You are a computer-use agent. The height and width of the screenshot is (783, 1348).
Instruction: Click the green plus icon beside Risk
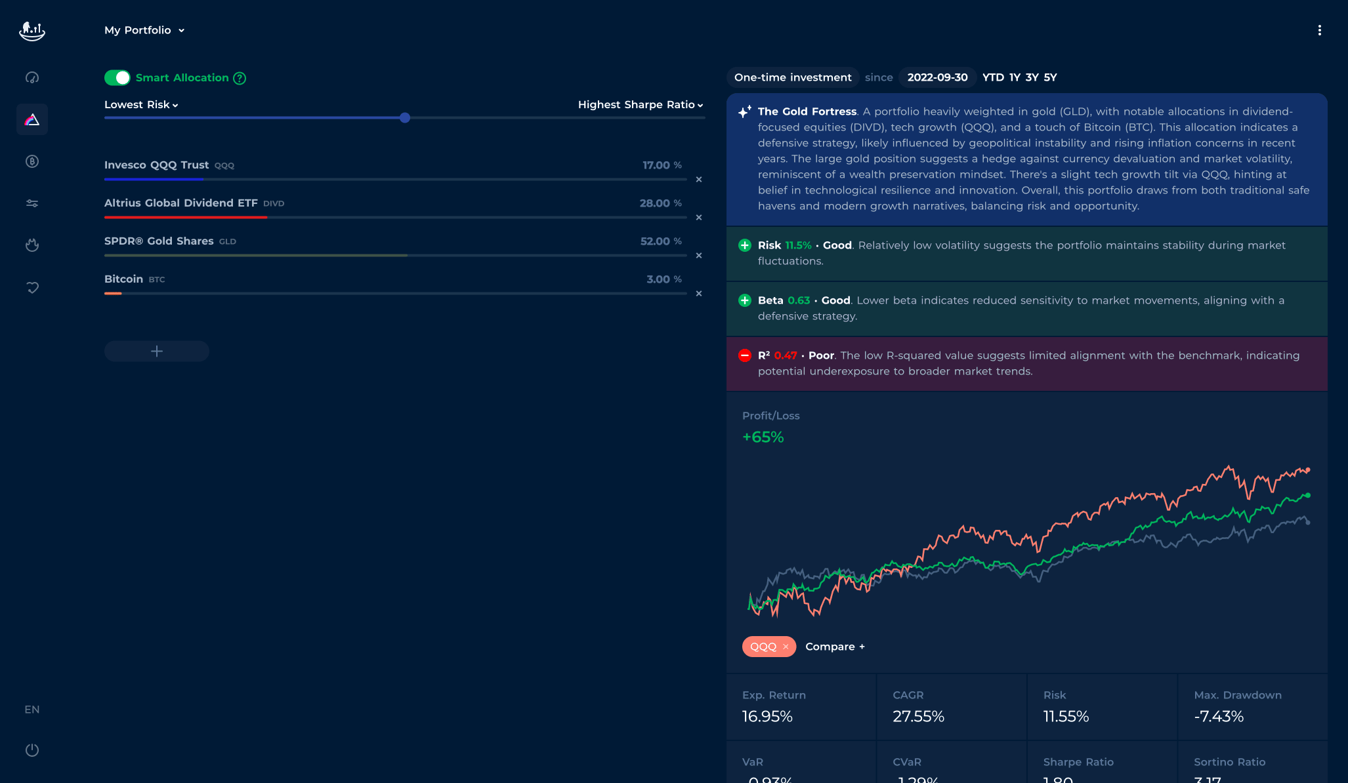point(745,245)
